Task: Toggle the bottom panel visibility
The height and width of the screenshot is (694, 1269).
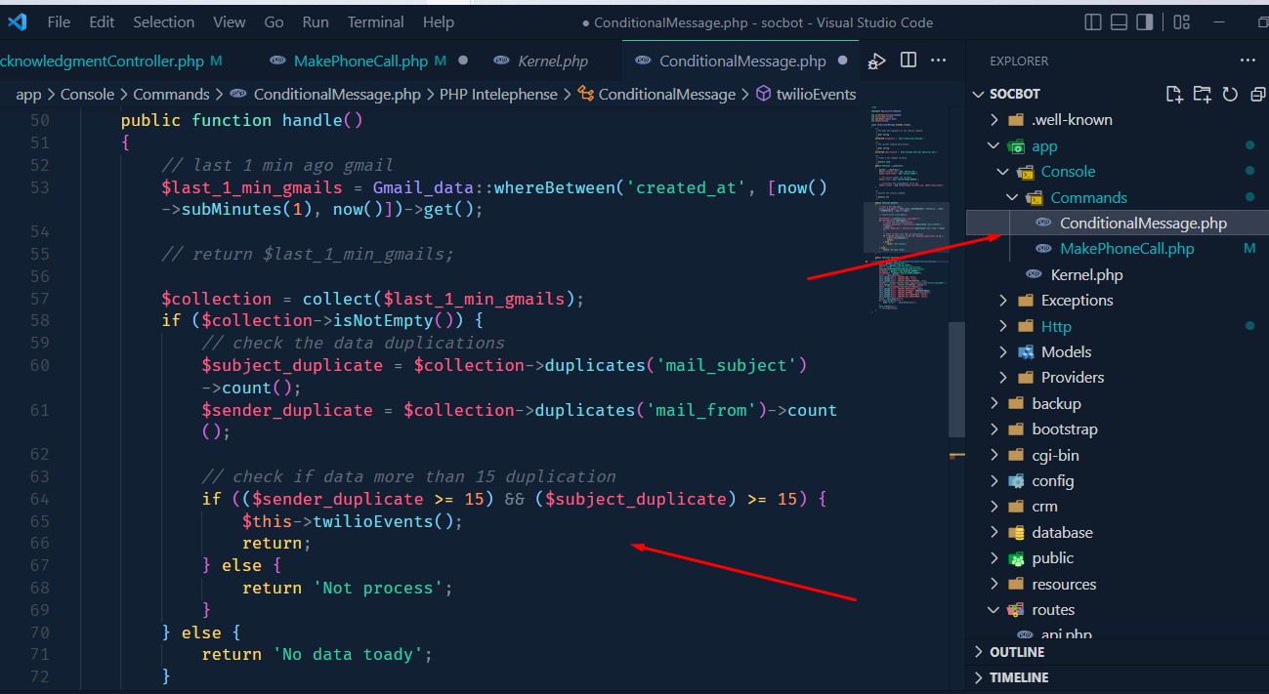Action: [1120, 22]
